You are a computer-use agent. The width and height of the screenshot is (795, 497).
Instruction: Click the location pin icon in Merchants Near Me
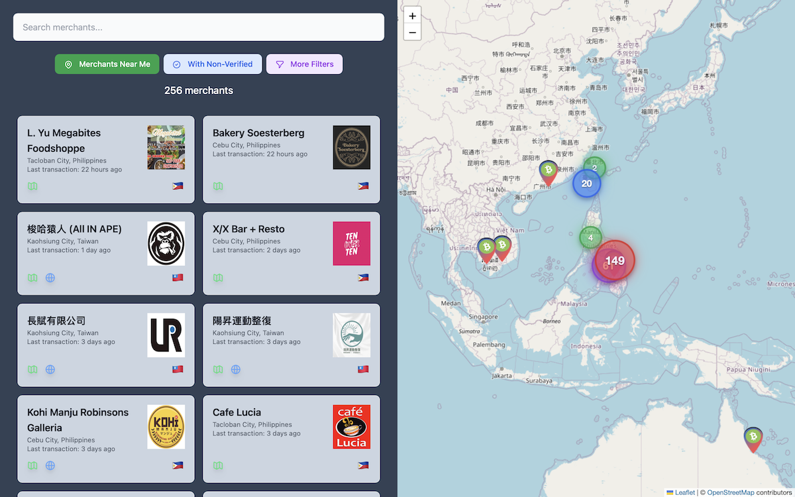[68, 64]
